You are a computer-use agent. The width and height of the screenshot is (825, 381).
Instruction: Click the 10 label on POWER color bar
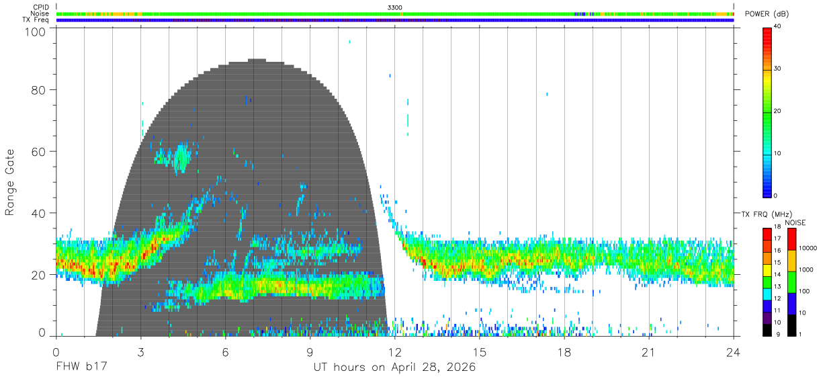click(777, 154)
